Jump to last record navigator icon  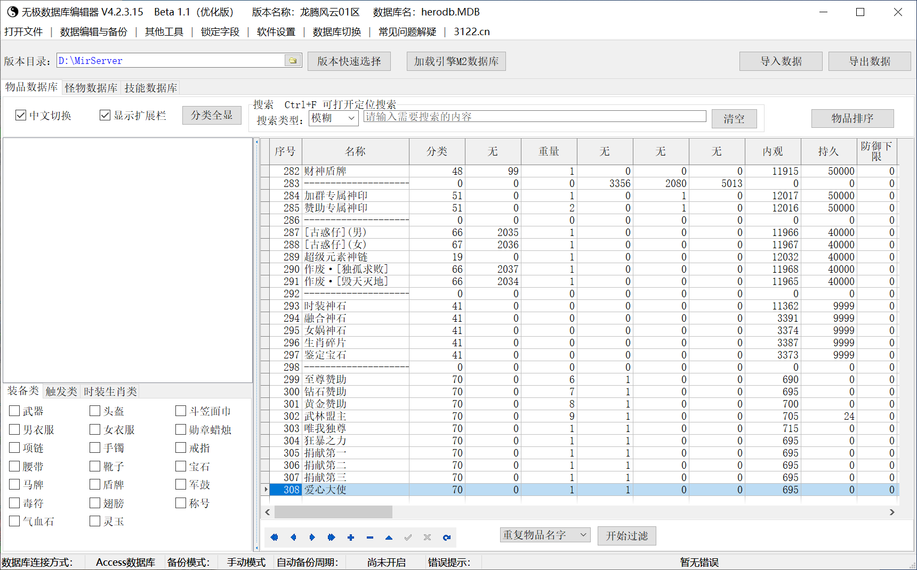(331, 537)
